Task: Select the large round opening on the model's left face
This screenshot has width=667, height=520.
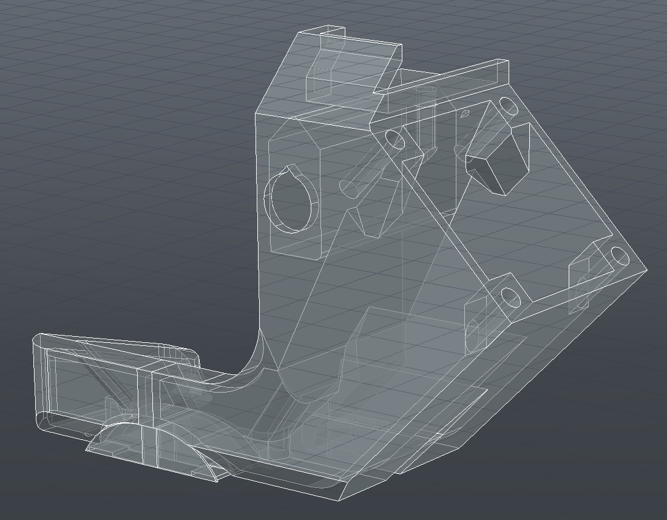Action: coord(291,200)
